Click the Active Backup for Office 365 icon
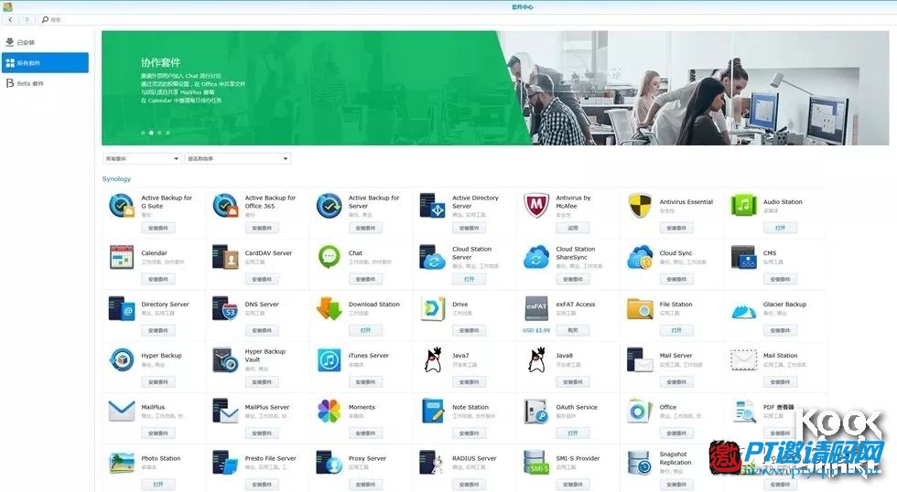Image resolution: width=897 pixels, height=492 pixels. pos(225,206)
